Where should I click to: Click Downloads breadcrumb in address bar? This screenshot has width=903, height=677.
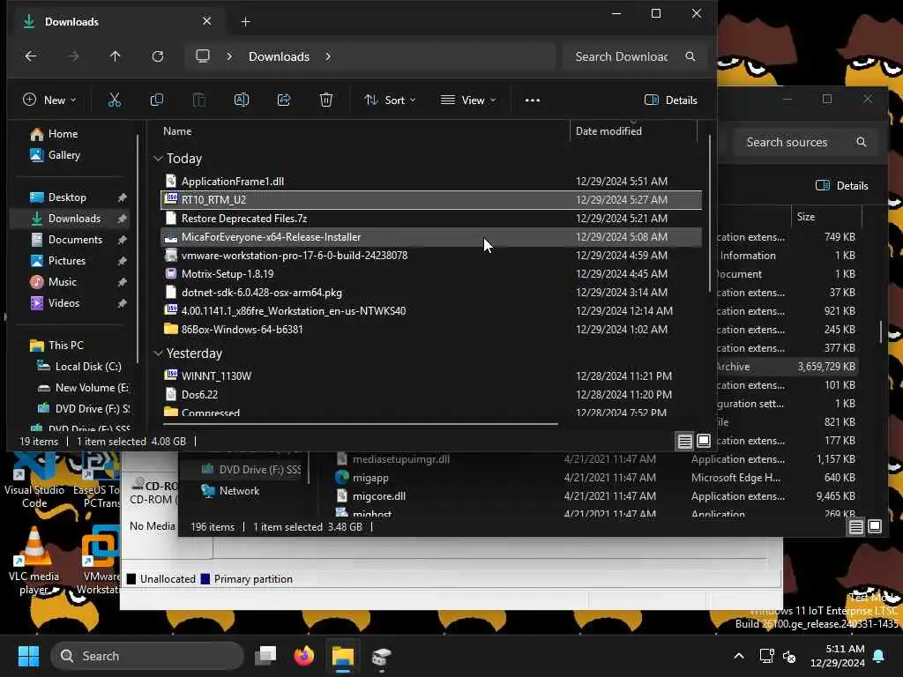pyautogui.click(x=280, y=56)
